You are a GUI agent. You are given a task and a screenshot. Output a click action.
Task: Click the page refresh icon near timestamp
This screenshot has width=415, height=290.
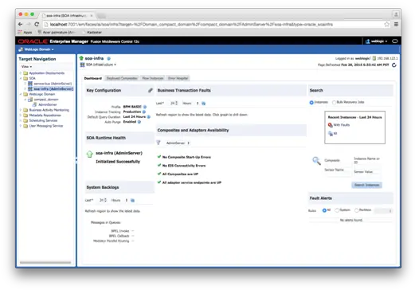point(394,65)
